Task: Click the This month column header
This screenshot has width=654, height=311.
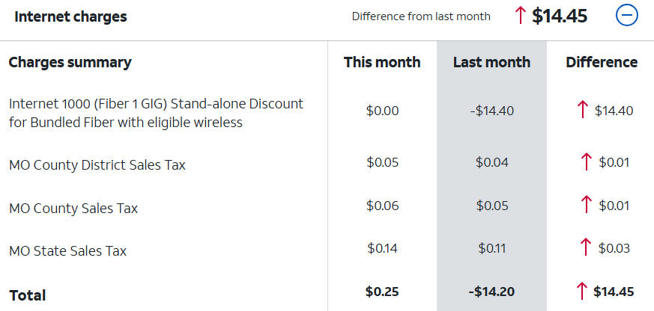Action: (x=382, y=62)
